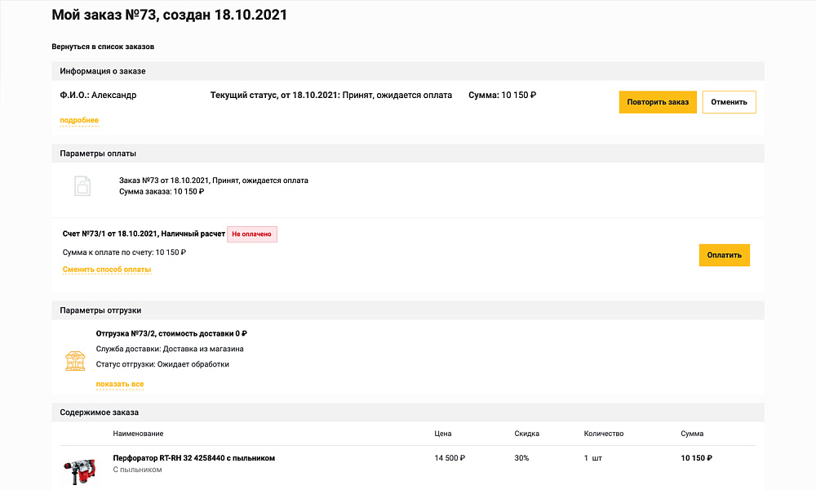Click the 'Не оплачено' status badge
Image resolution: width=816 pixels, height=490 pixels.
pos(251,234)
